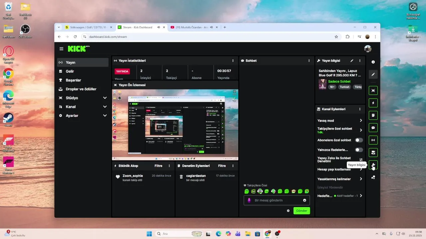The image size is (426, 239).
Task: Toggle Abonelere özel sohbet switch
Action: 359,140
